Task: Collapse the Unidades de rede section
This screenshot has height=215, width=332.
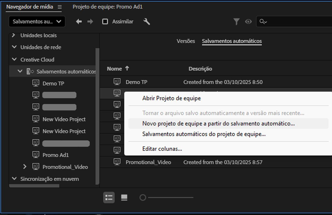Action: coord(14,47)
